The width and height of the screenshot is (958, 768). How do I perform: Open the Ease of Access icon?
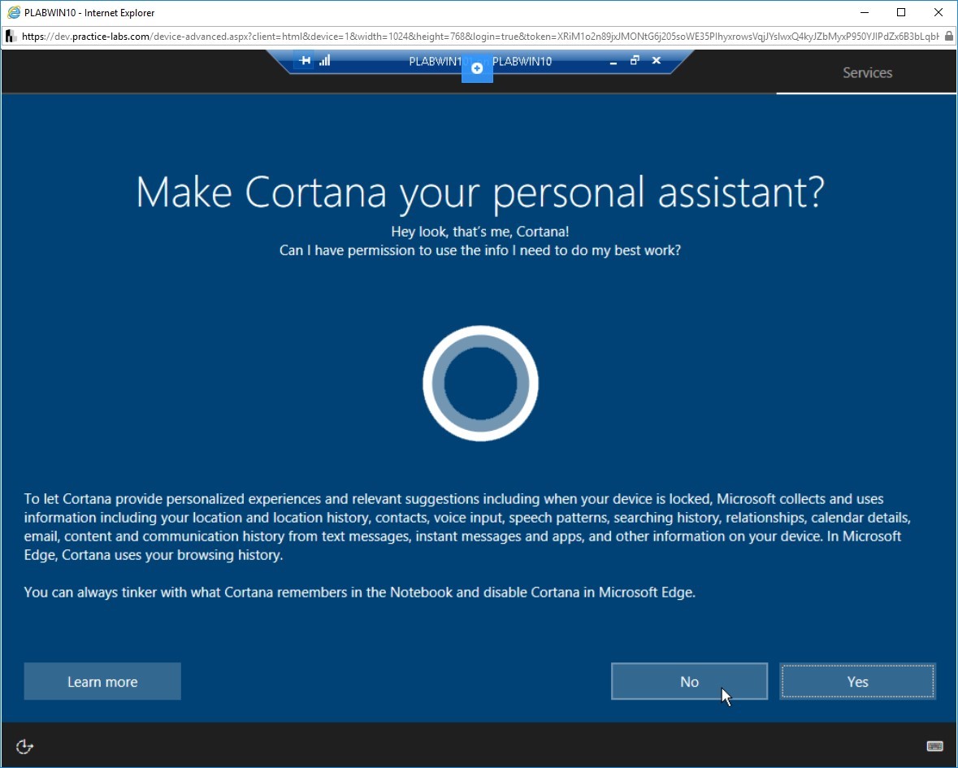click(24, 746)
